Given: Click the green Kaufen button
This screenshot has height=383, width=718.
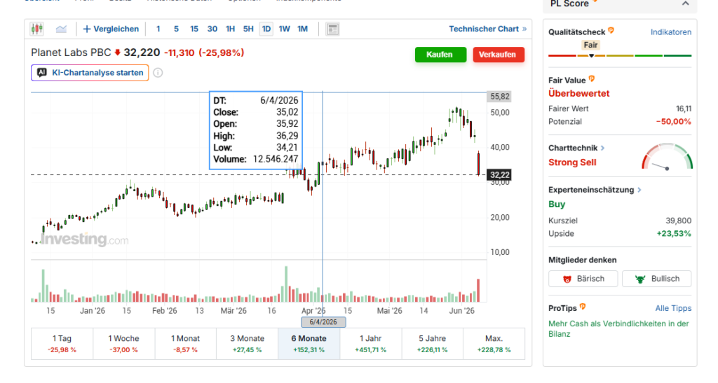Looking at the screenshot, I should click(x=440, y=55).
